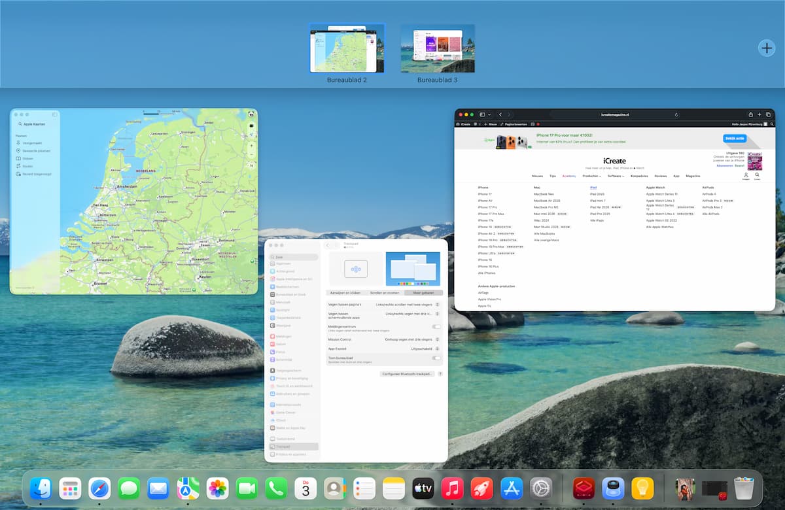The height and width of the screenshot is (510, 785).
Task: Open the red rocket app in Dock
Action: [x=482, y=488]
